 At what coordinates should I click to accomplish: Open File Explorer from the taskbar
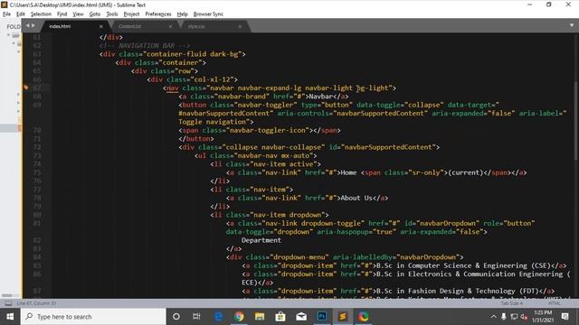pyautogui.click(x=260, y=317)
